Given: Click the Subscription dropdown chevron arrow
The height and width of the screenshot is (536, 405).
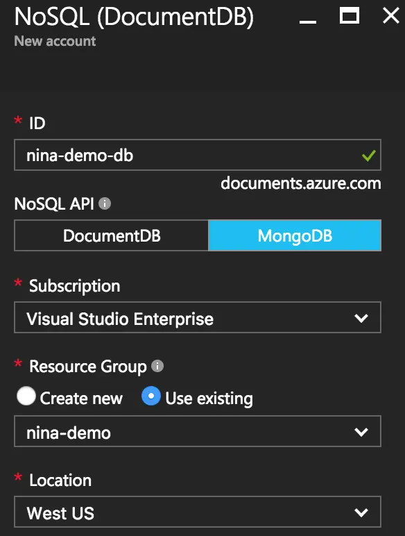Looking at the screenshot, I should pos(361,318).
